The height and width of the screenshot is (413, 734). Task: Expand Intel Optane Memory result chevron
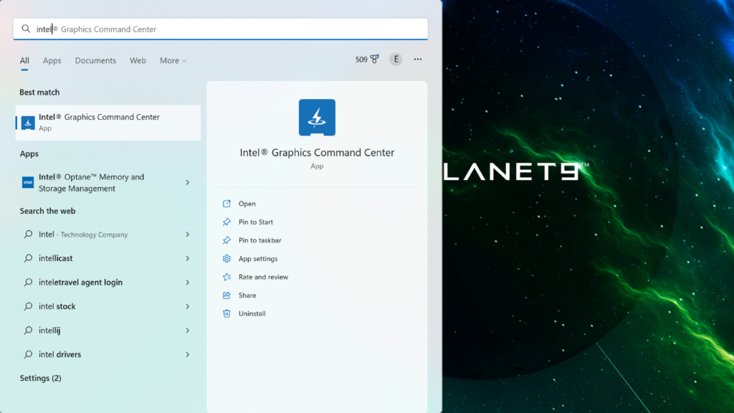pos(187,182)
